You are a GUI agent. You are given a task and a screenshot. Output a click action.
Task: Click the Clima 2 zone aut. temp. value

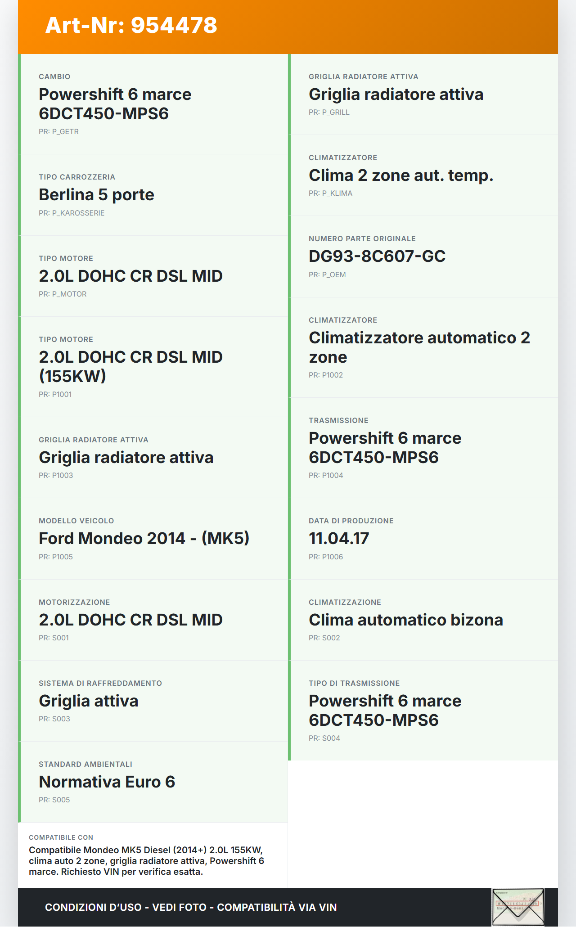[401, 175]
